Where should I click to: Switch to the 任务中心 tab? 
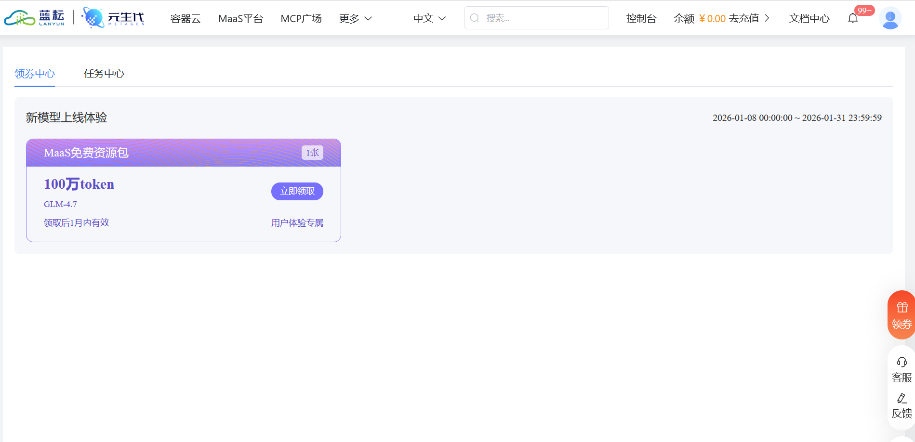click(104, 74)
